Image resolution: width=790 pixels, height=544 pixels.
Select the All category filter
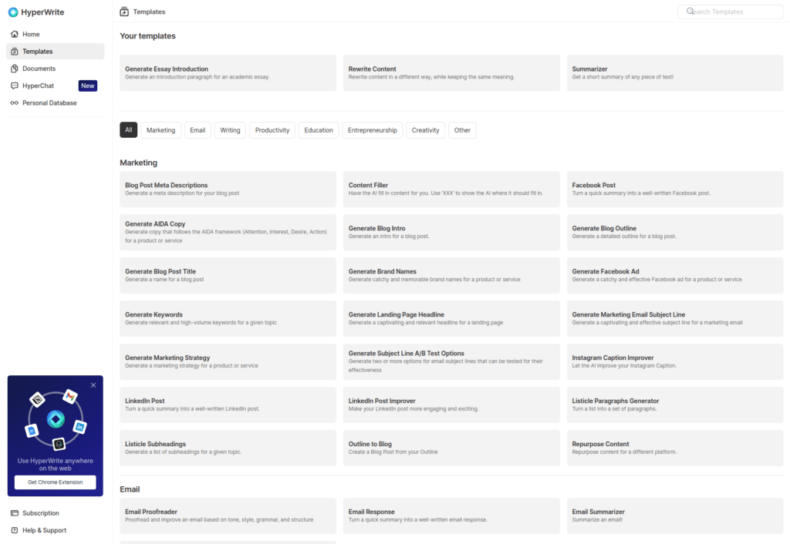(129, 129)
